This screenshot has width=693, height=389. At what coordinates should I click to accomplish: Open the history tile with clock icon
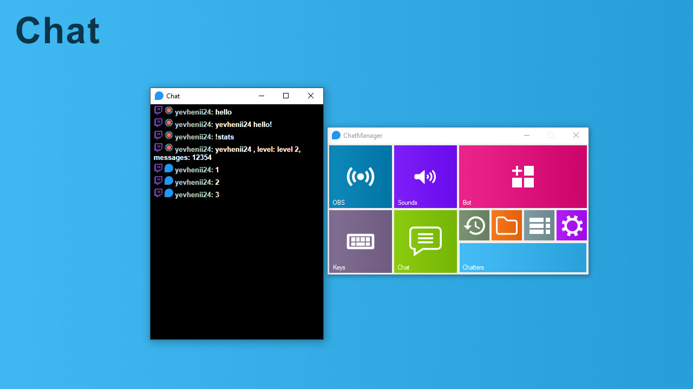pyautogui.click(x=474, y=225)
